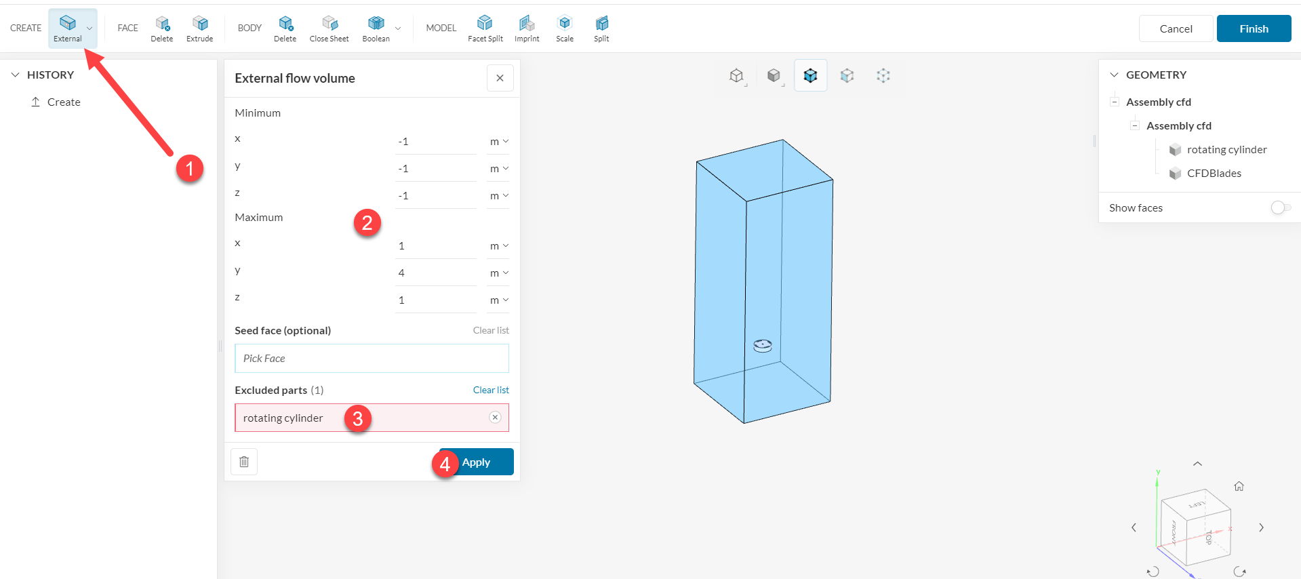Clear list of Excluded parts
Screen dimensions: 1301x579
tap(491, 390)
